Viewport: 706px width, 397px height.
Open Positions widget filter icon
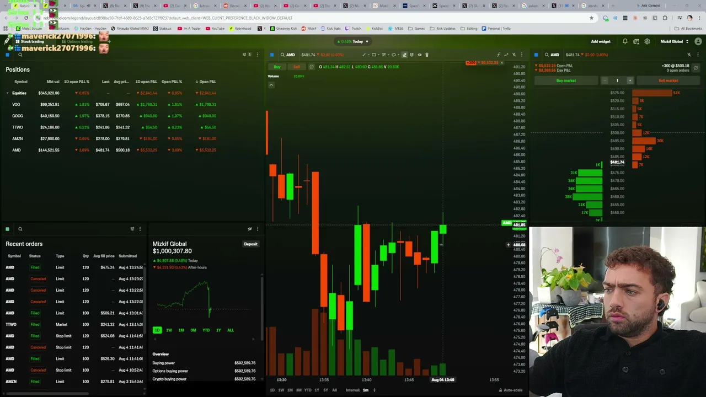coord(244,55)
